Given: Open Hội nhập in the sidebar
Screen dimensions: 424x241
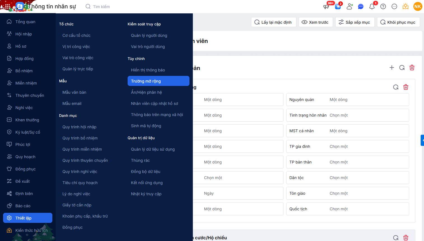Looking at the screenshot, I should 28,34.
